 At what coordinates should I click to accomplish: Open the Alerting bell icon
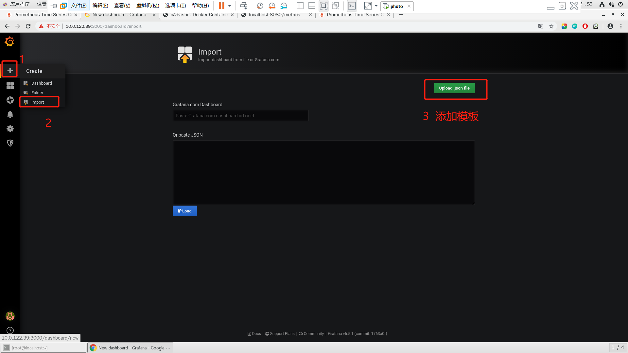tap(10, 114)
